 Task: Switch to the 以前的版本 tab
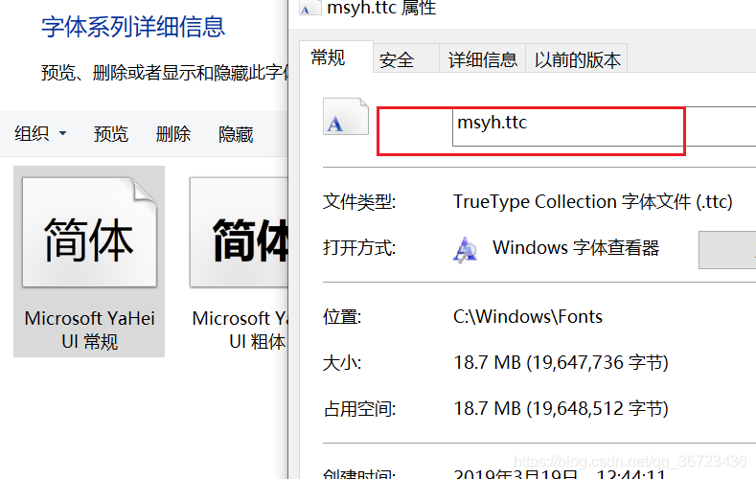(x=577, y=59)
